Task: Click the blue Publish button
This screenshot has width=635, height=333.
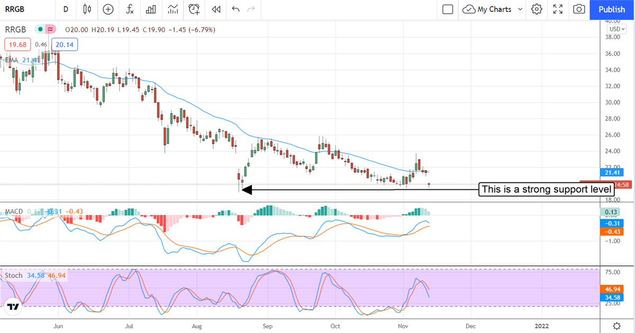Action: 612,9
